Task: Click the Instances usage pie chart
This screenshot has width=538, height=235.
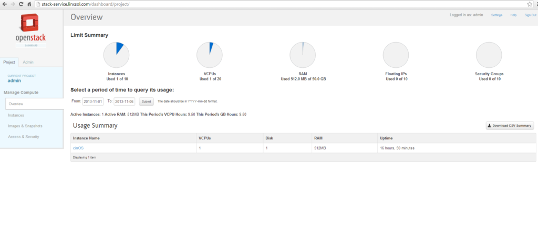Action: [x=116, y=55]
